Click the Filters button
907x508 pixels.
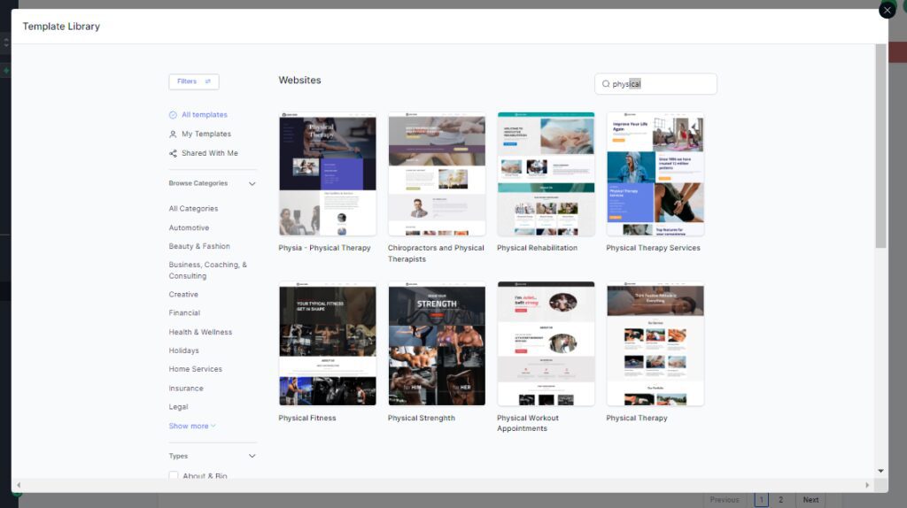click(x=193, y=81)
